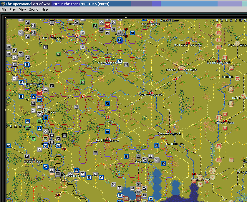Open the Help menu

click(44, 9)
